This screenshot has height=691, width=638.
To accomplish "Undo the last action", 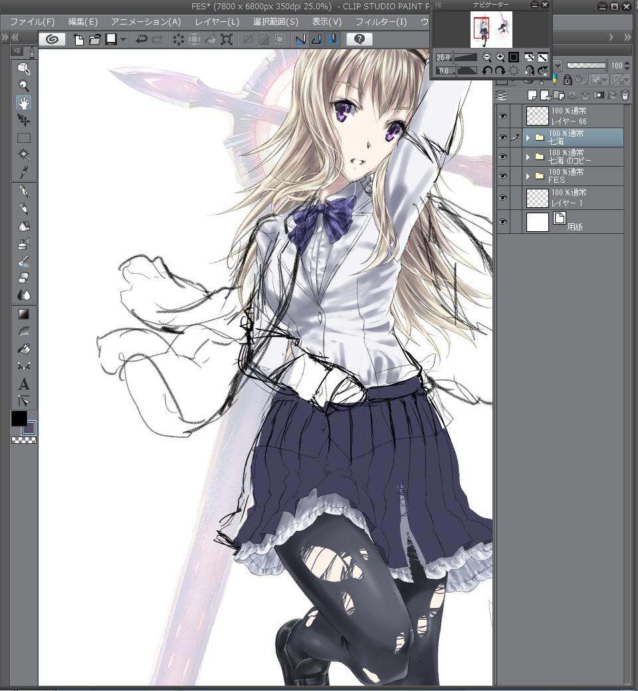I will (x=141, y=39).
